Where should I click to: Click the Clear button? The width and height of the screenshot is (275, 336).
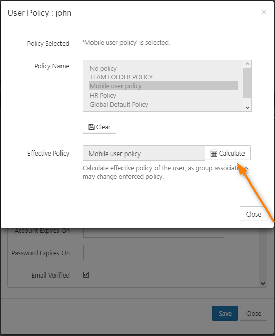pos(100,127)
